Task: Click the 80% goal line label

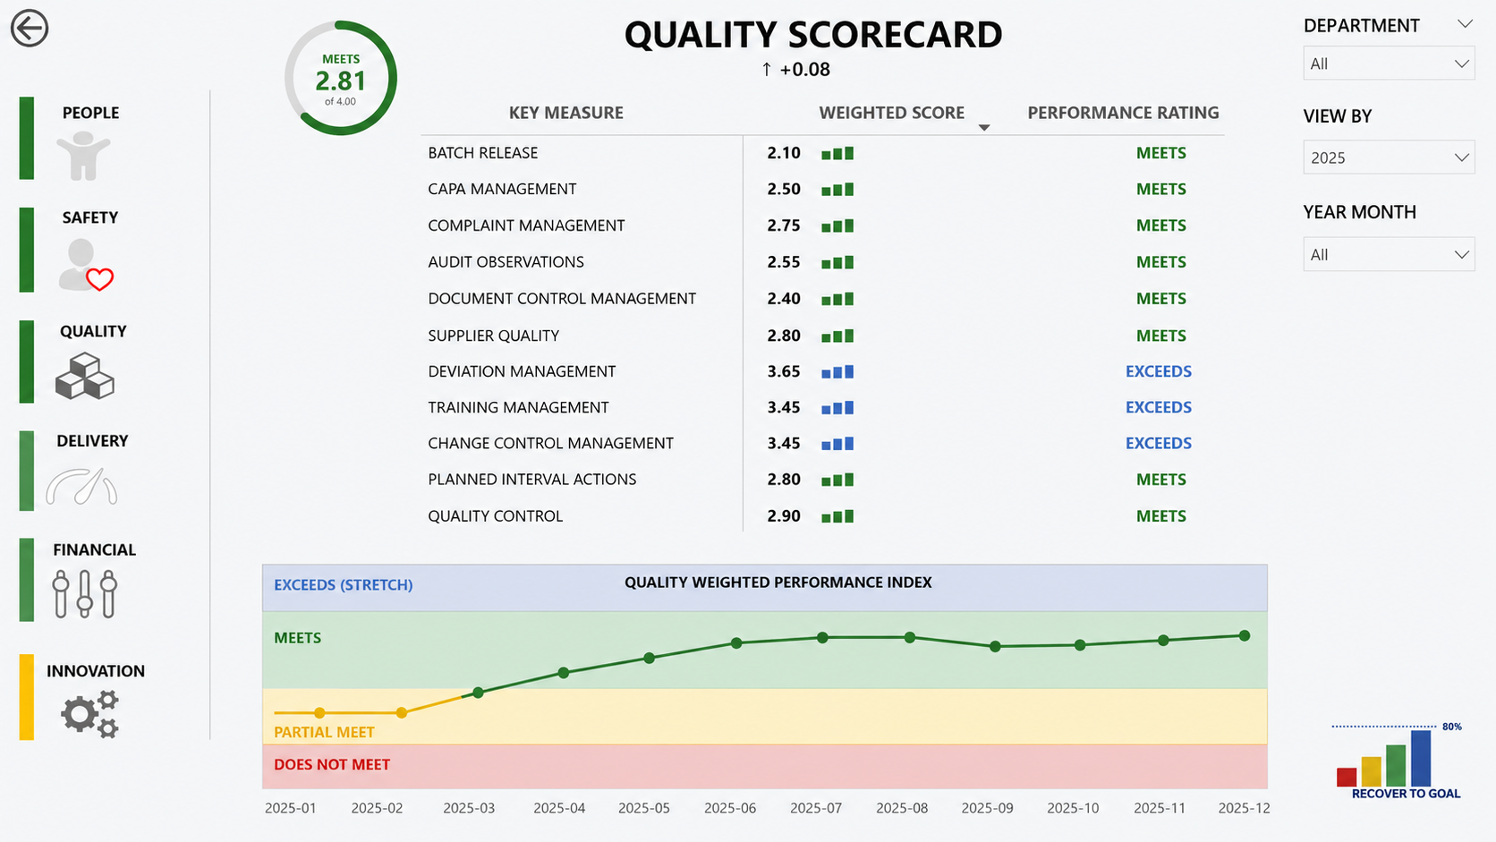Action: (1452, 727)
